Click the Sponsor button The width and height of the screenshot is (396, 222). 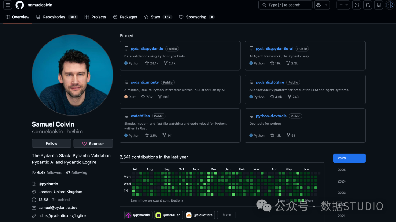[x=93, y=143]
